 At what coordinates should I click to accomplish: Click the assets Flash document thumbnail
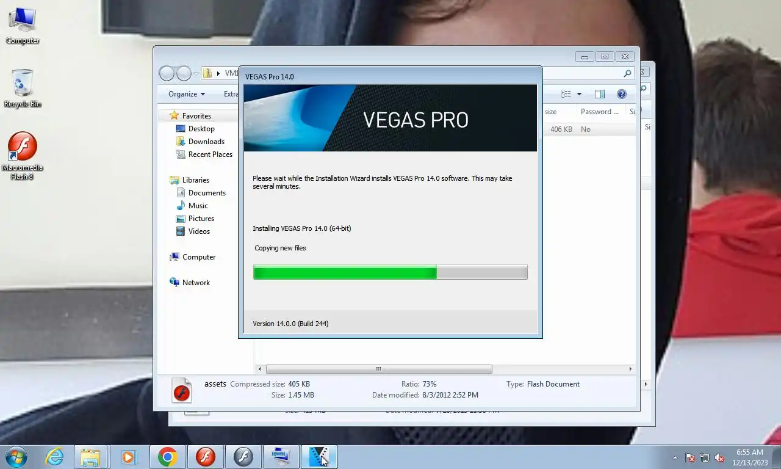pos(182,391)
